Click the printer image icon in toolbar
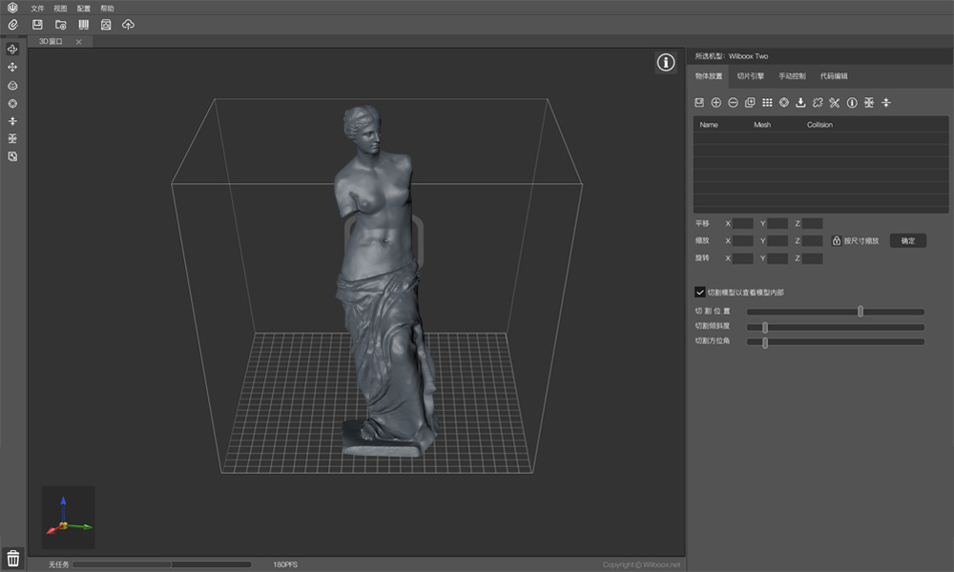This screenshot has width=954, height=572. pyautogui.click(x=106, y=25)
